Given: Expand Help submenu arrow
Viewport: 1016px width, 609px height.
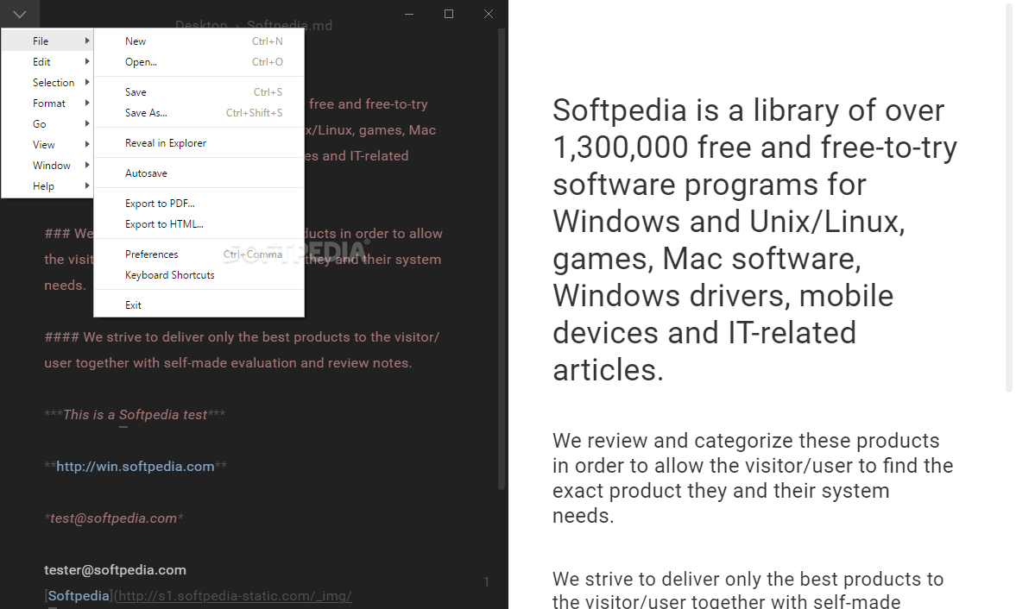Looking at the screenshot, I should [87, 185].
